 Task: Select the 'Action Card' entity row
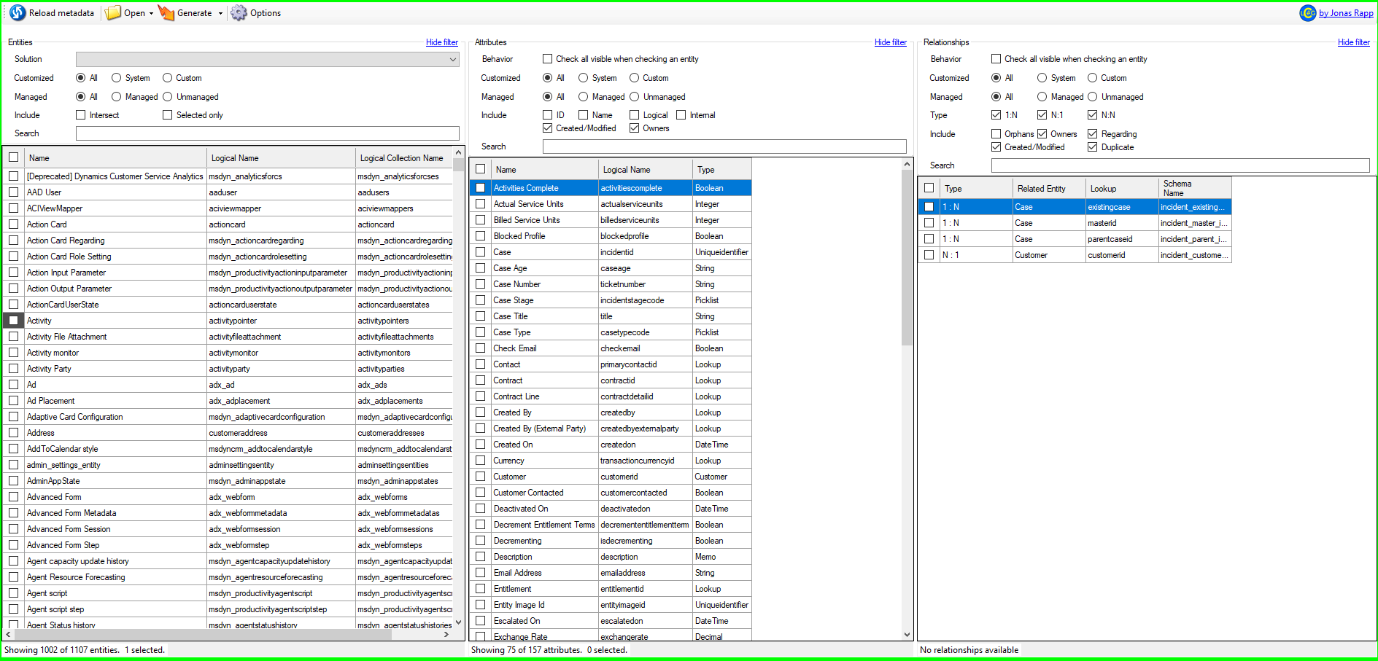tap(229, 224)
